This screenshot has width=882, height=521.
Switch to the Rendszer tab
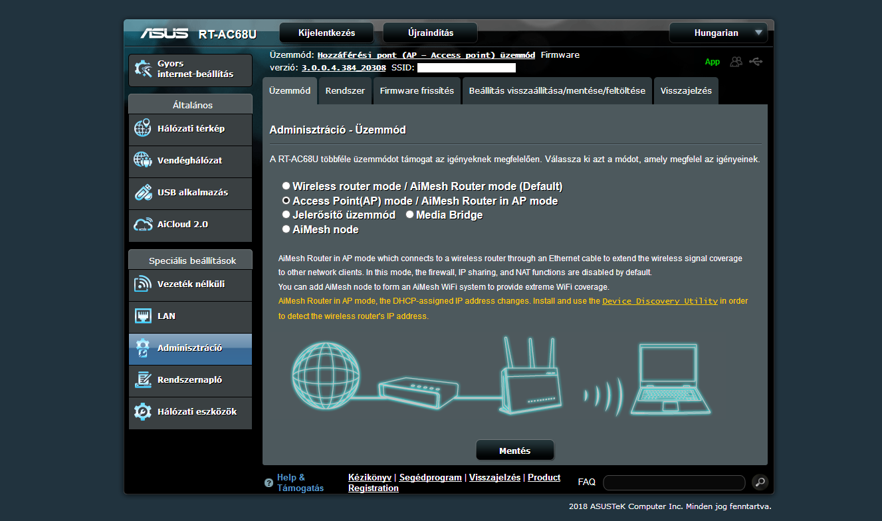345,91
